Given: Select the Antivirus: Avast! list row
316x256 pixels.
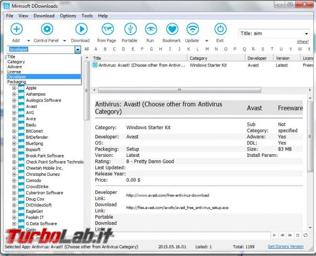Looking at the screenshot, I should (x=202, y=65).
